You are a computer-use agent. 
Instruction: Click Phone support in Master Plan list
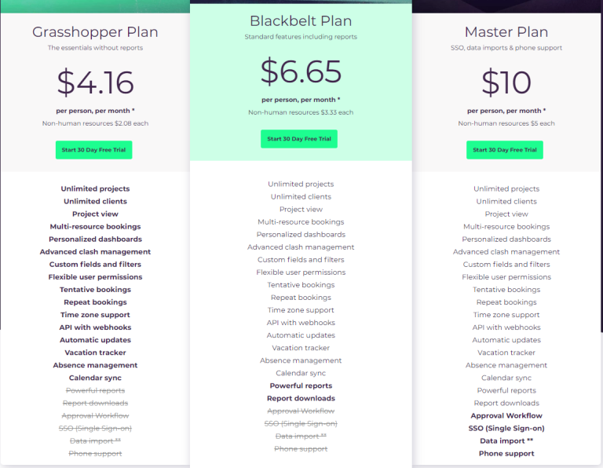point(506,454)
